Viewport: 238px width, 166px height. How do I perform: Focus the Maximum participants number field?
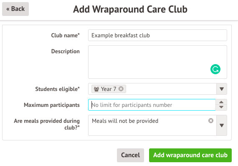[152, 105]
